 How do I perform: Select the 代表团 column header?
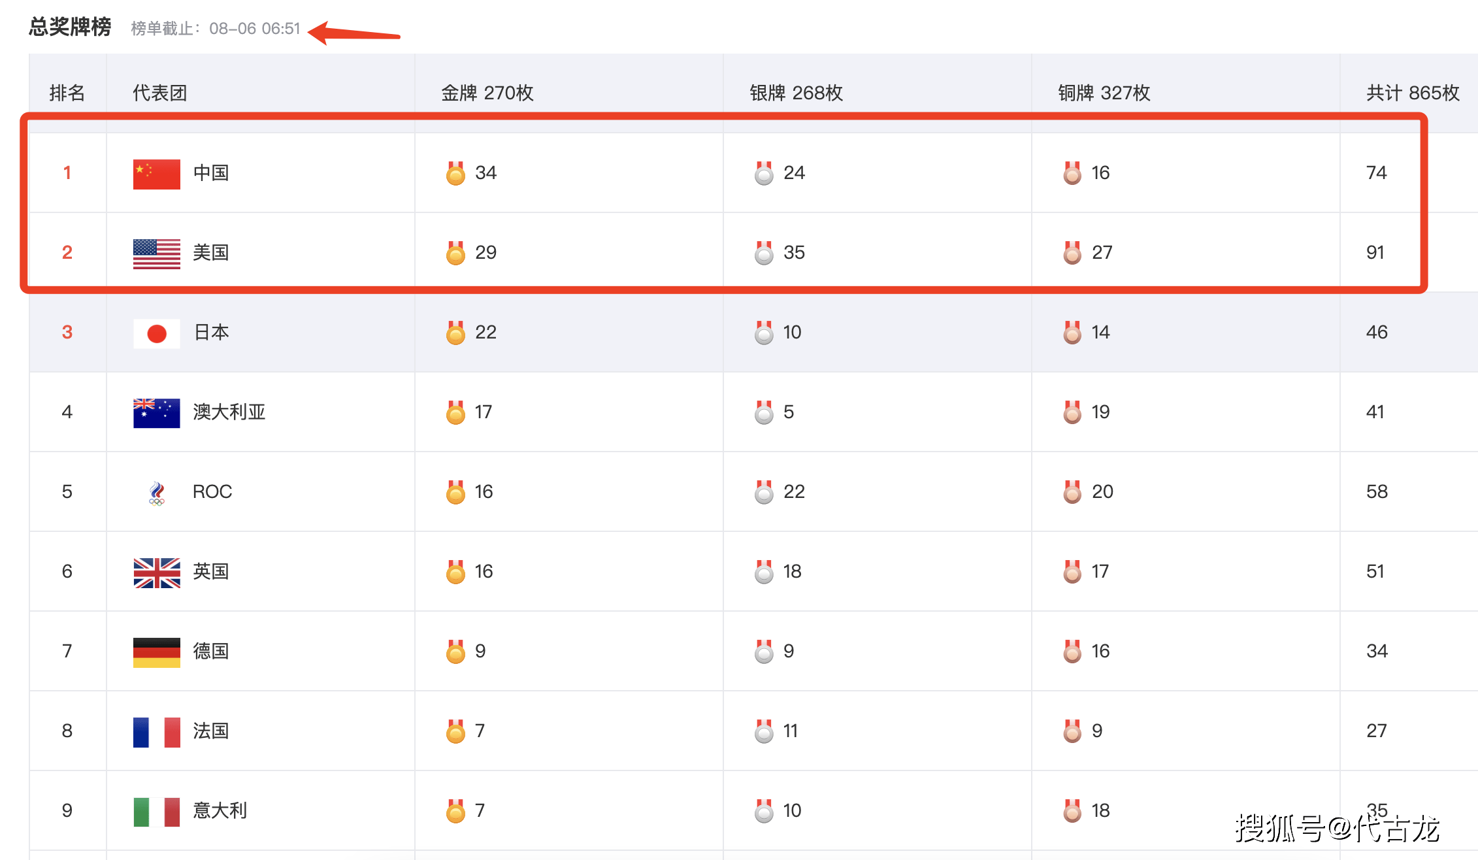(160, 93)
